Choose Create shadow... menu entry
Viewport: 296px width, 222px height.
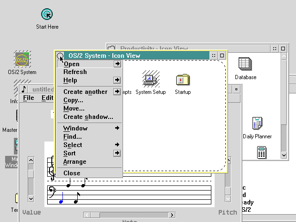pos(88,117)
